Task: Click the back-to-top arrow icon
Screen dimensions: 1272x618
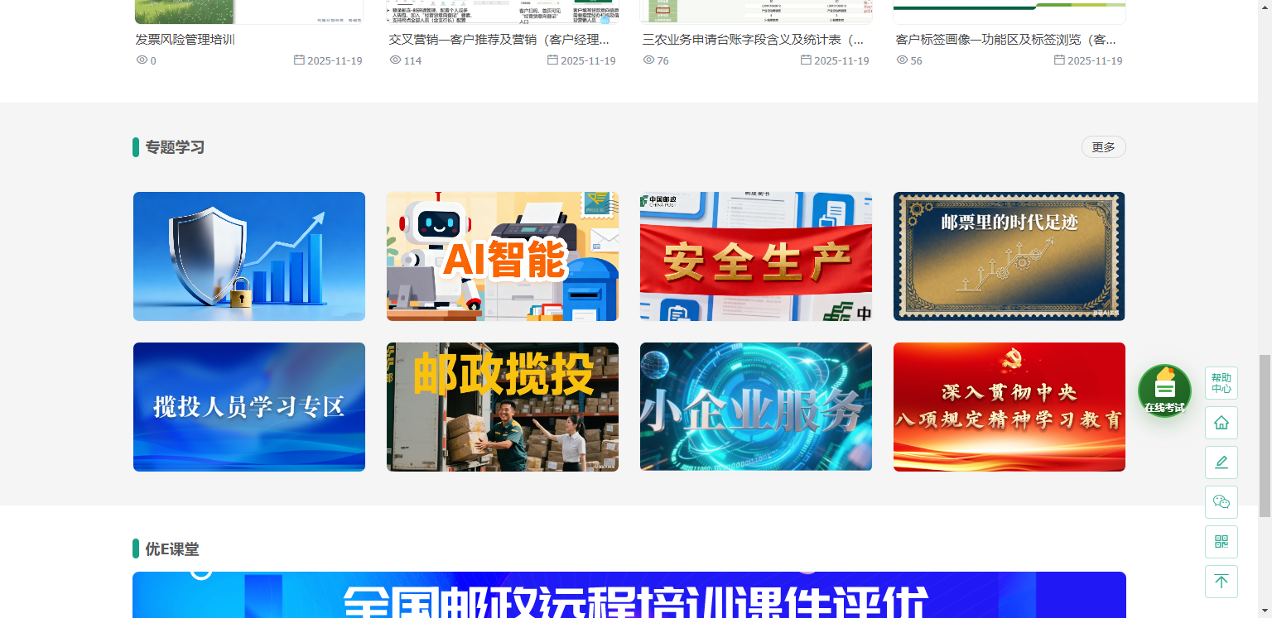Action: [x=1221, y=582]
